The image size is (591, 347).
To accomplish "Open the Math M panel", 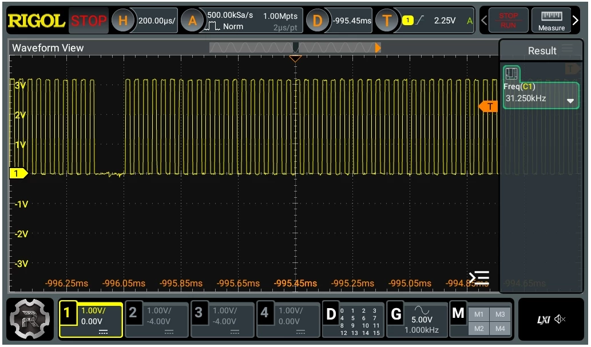I will [458, 313].
